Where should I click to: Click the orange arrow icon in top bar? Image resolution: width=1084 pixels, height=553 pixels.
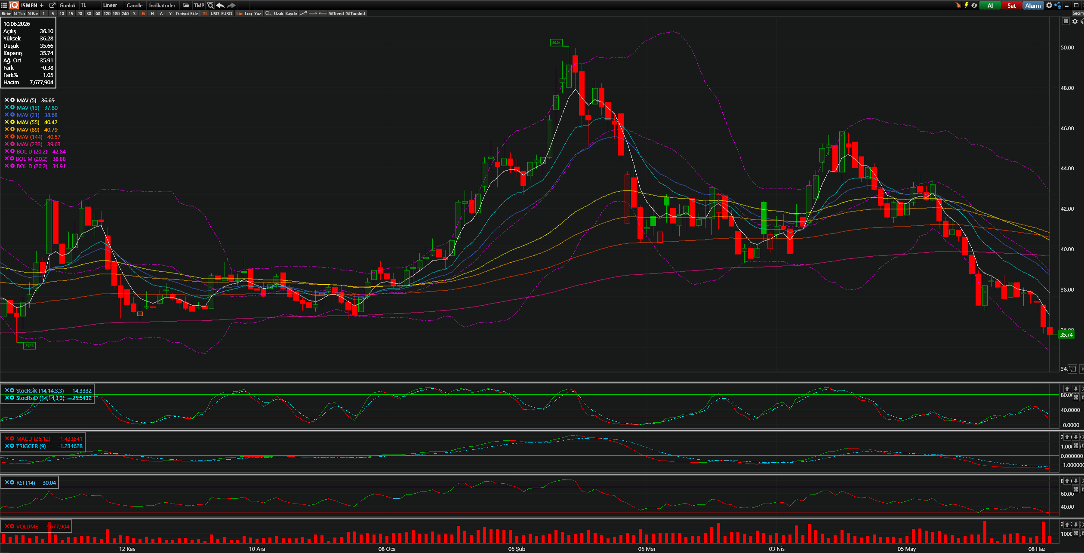tap(958, 5)
